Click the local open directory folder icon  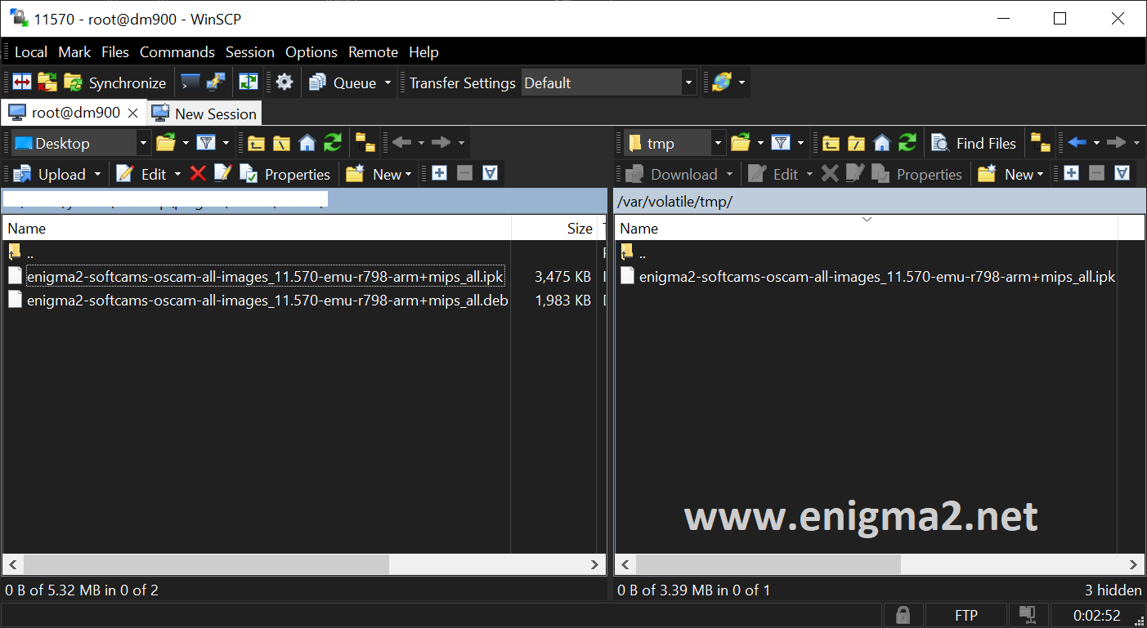point(166,143)
